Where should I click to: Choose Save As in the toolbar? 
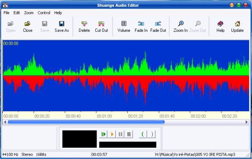tap(62, 27)
